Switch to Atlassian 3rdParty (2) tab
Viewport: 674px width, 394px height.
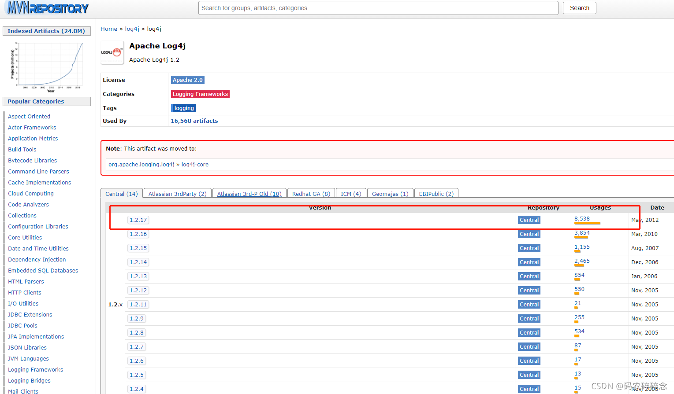[x=177, y=194]
